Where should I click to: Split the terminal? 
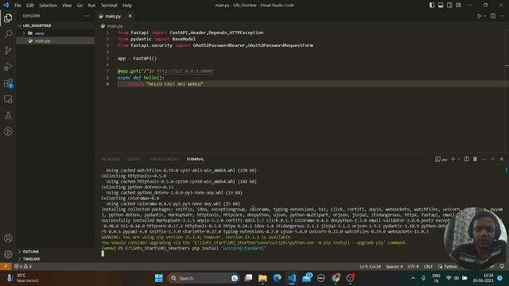tap(467, 159)
